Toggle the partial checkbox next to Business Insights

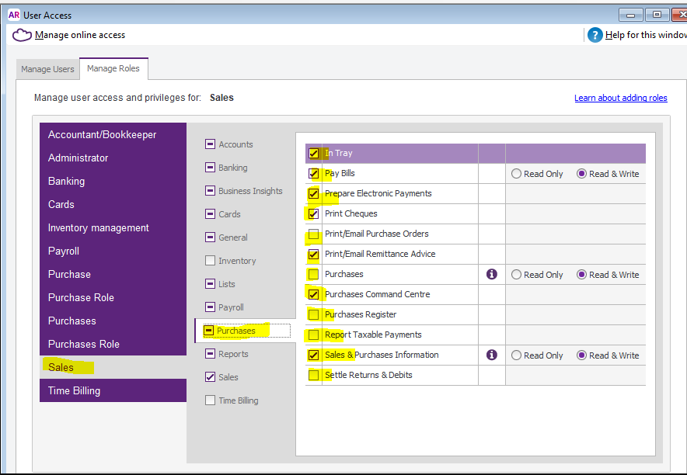point(210,191)
